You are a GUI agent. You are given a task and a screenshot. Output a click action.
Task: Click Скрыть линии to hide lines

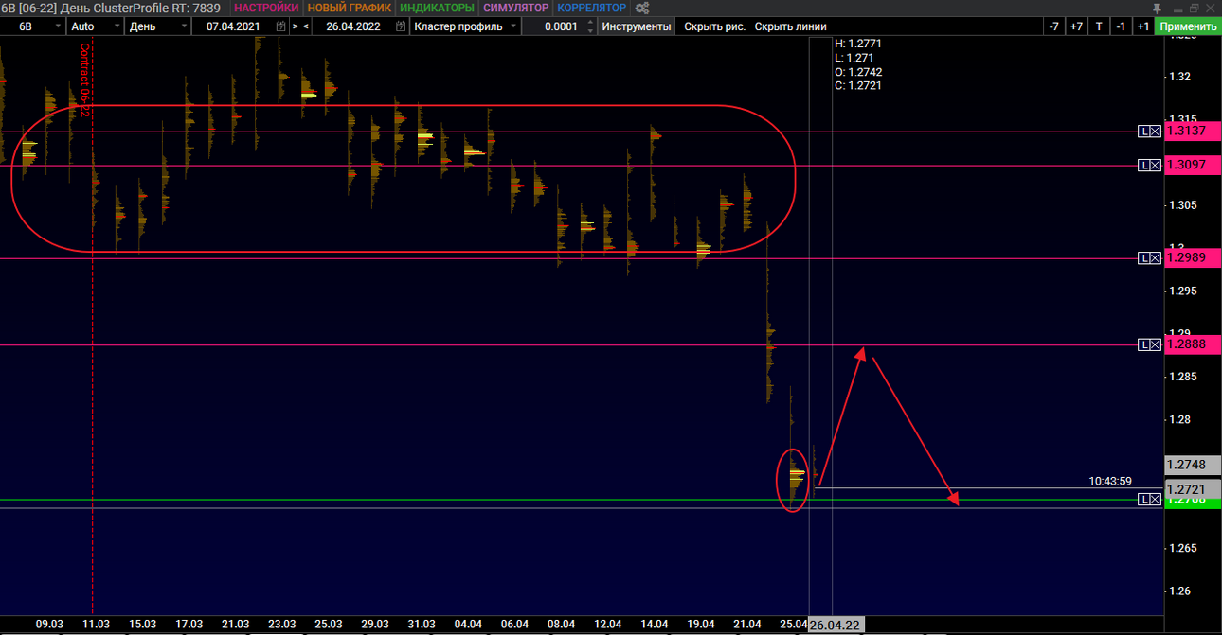(x=790, y=26)
